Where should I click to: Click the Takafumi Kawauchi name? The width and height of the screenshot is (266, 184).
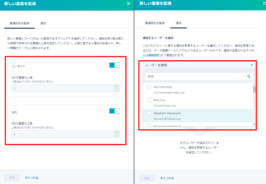click(167, 113)
